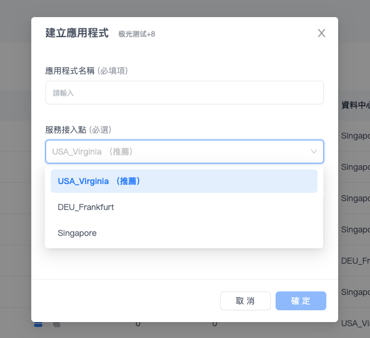Close the 建立應用程式 dialog with X
The width and height of the screenshot is (370, 338).
point(322,33)
